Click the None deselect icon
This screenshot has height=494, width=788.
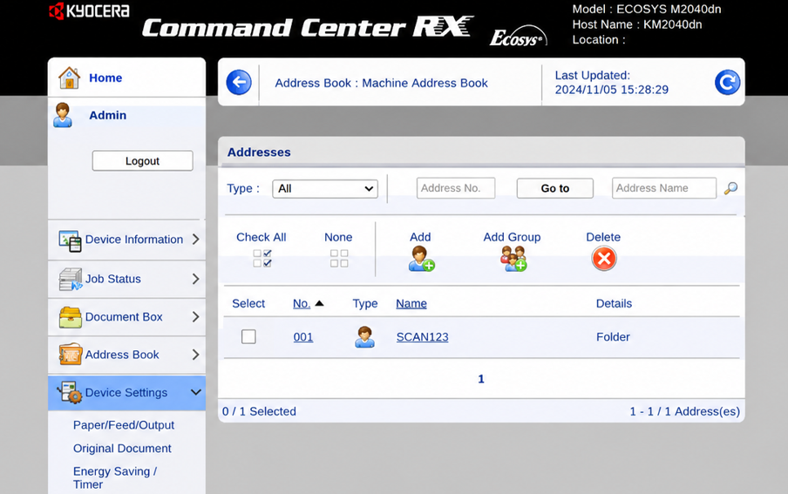click(x=339, y=258)
